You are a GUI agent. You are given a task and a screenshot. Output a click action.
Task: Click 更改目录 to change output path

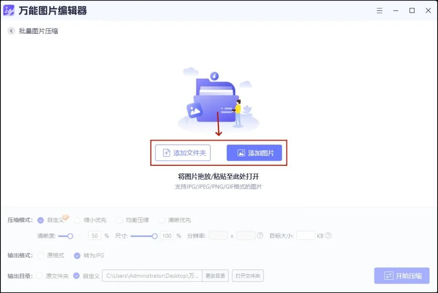click(215, 276)
